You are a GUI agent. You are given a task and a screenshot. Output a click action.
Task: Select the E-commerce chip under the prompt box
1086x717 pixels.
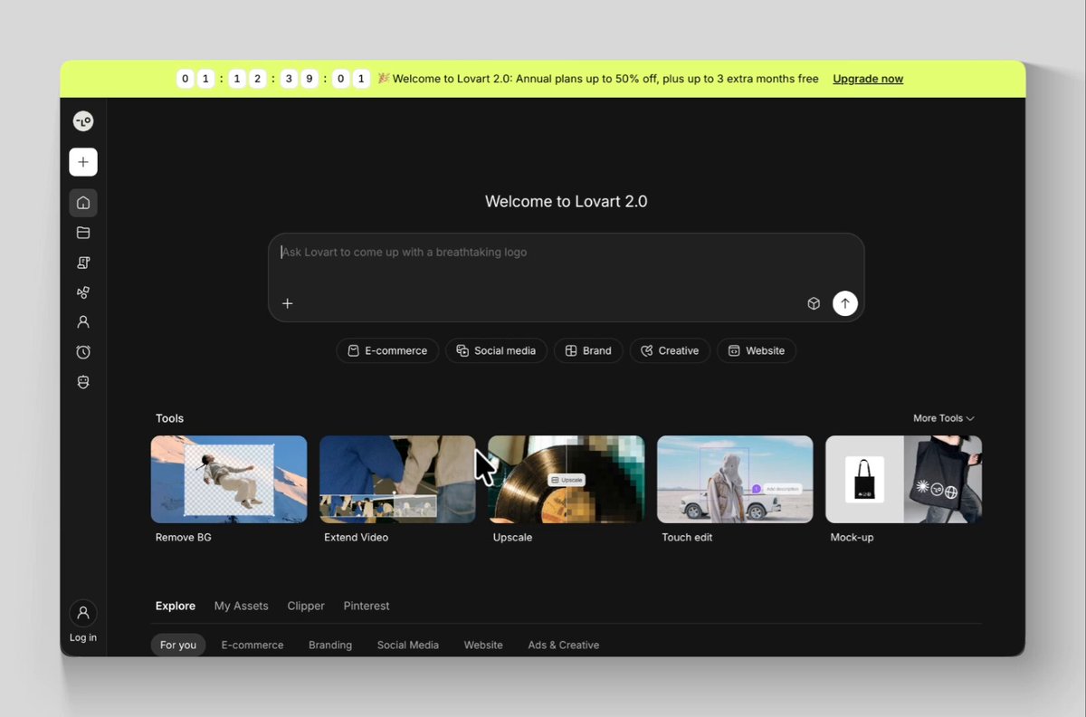387,350
